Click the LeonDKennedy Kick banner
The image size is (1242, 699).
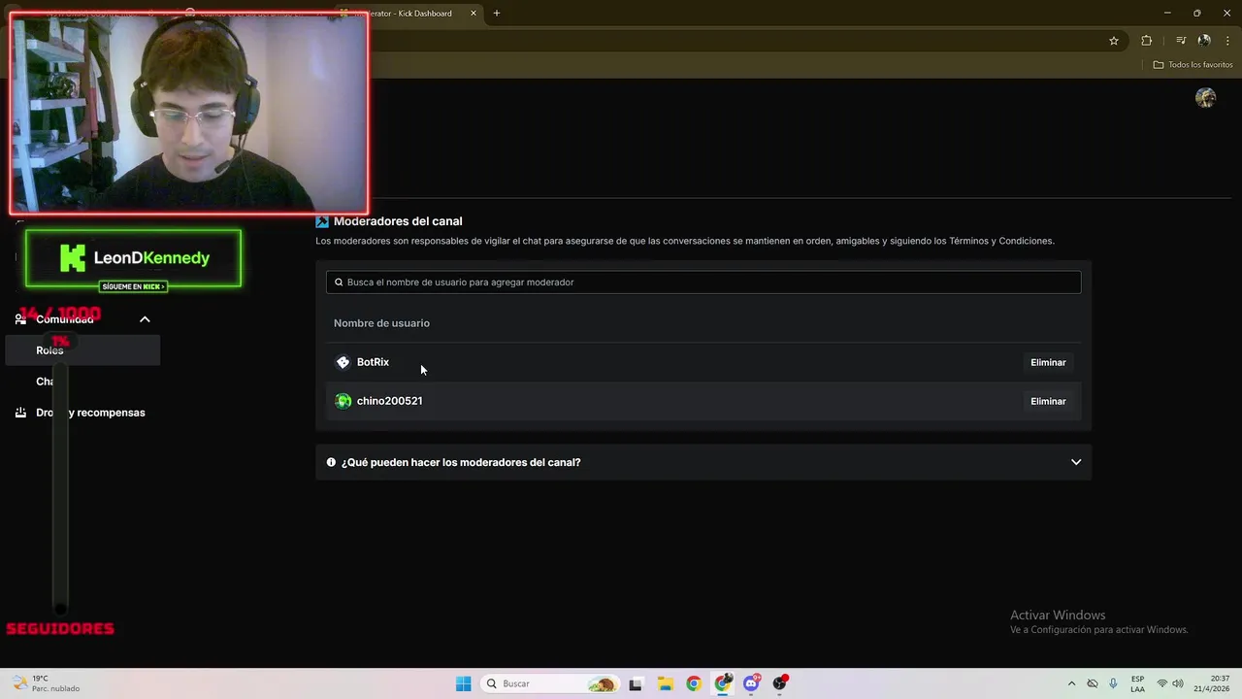(x=133, y=258)
